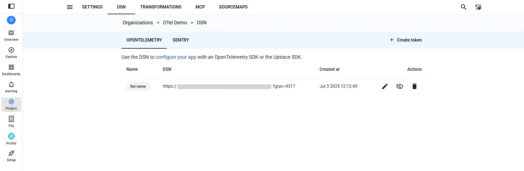Viewport: 524px width, 171px height.
Task: Open the hamburger menu beside Settings
Action: [70, 7]
